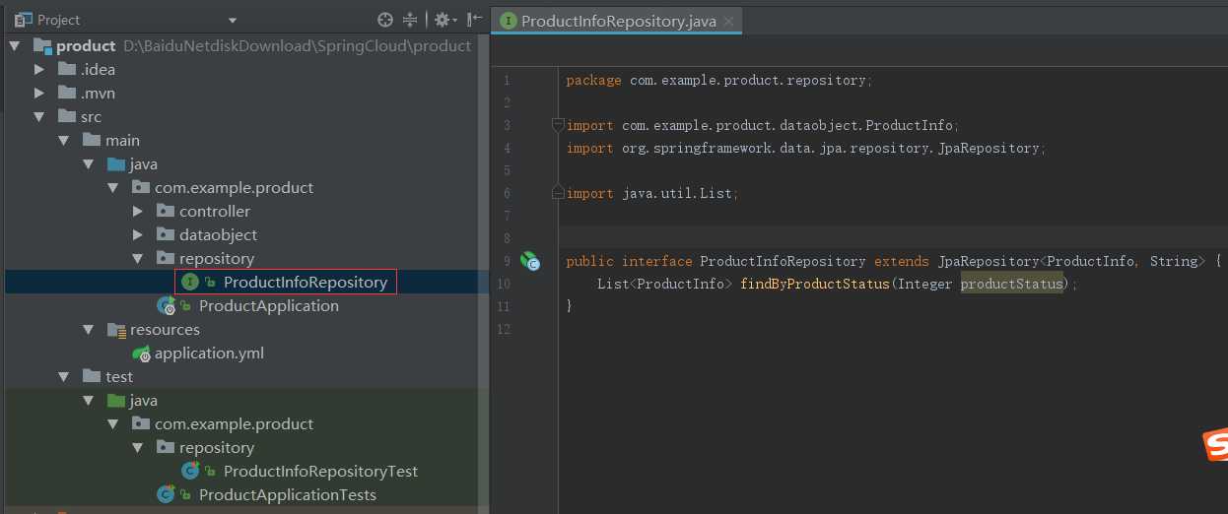Select com.example.product package under main
Image resolution: width=1228 pixels, height=514 pixels.
click(x=234, y=187)
